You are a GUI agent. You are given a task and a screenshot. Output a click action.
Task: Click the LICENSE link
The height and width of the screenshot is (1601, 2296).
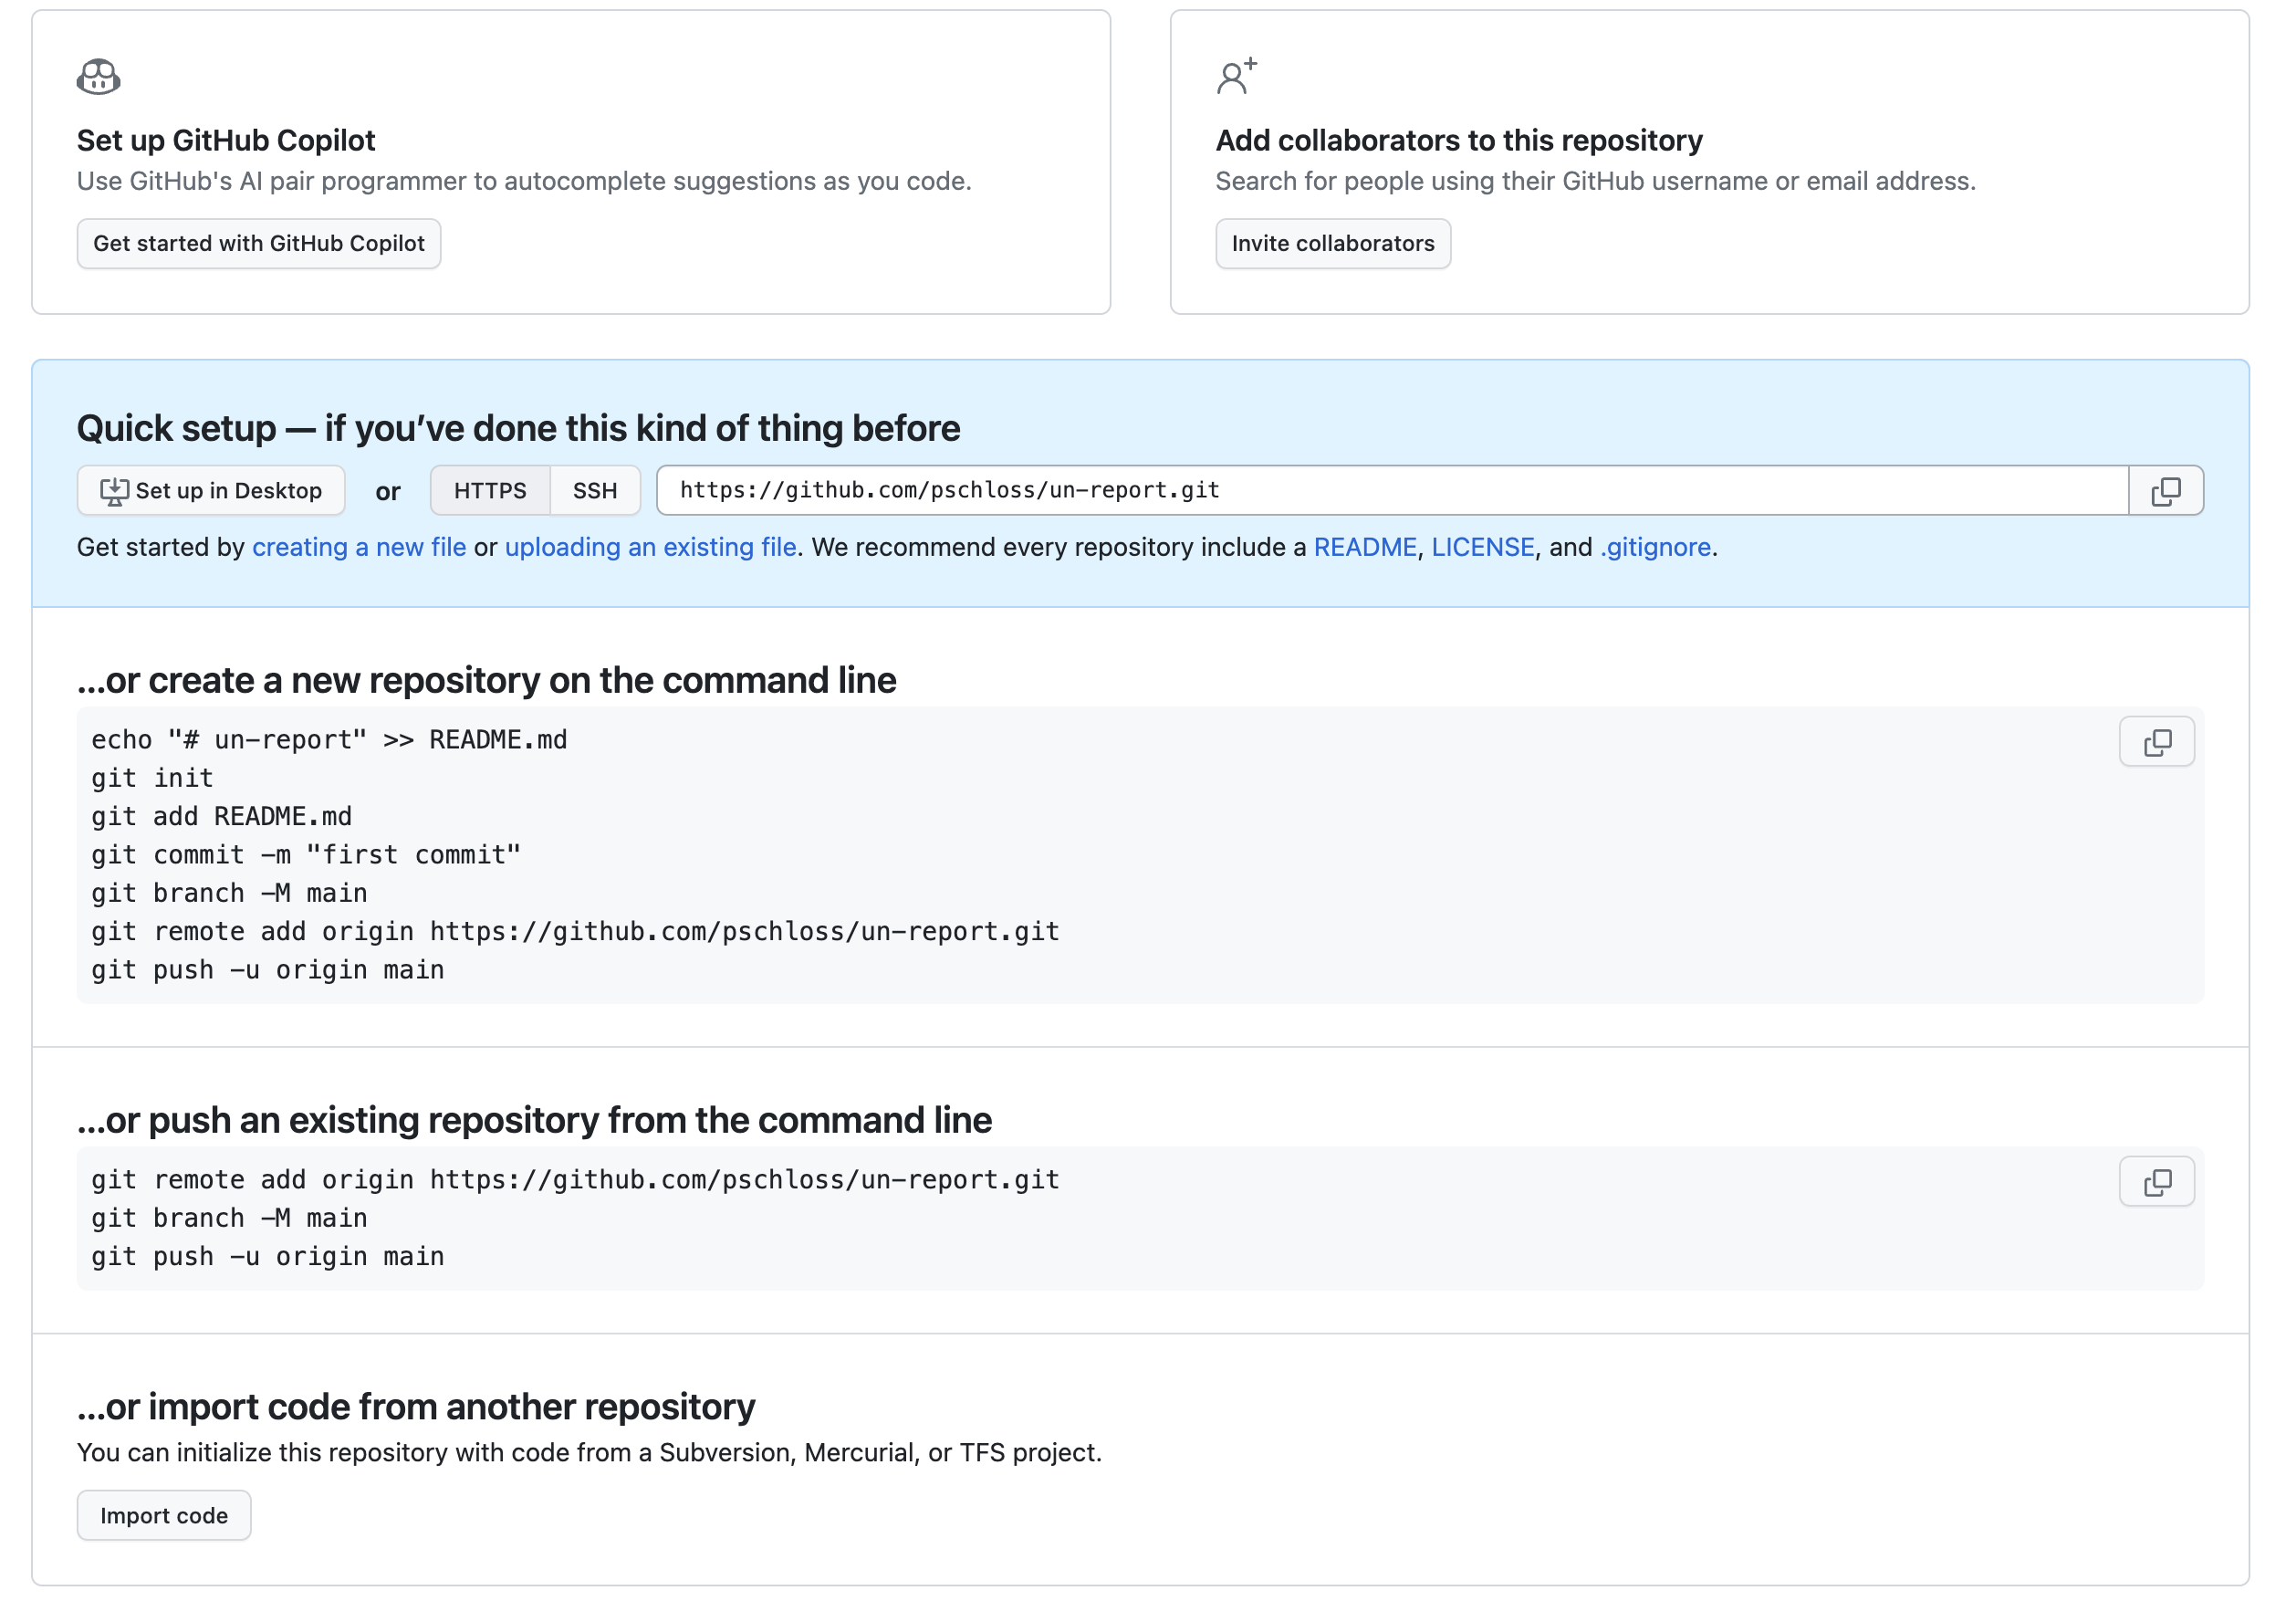coord(1482,547)
